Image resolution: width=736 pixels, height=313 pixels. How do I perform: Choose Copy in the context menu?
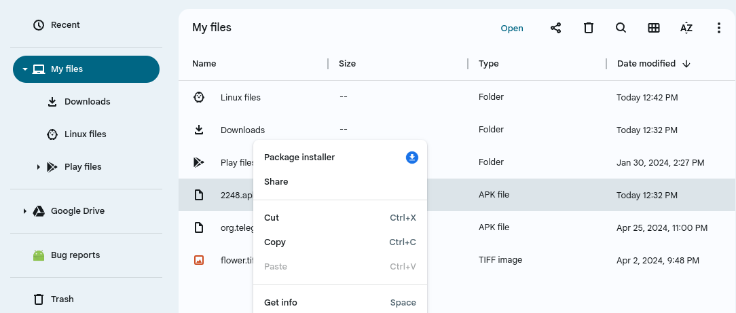click(340, 242)
